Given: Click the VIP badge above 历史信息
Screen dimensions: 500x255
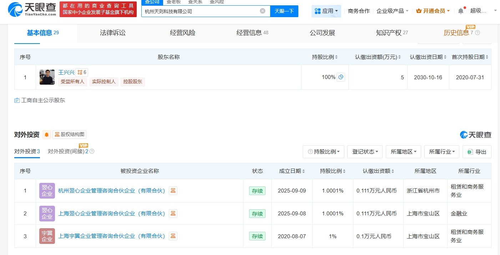Looking at the screenshot, I should [x=471, y=27].
